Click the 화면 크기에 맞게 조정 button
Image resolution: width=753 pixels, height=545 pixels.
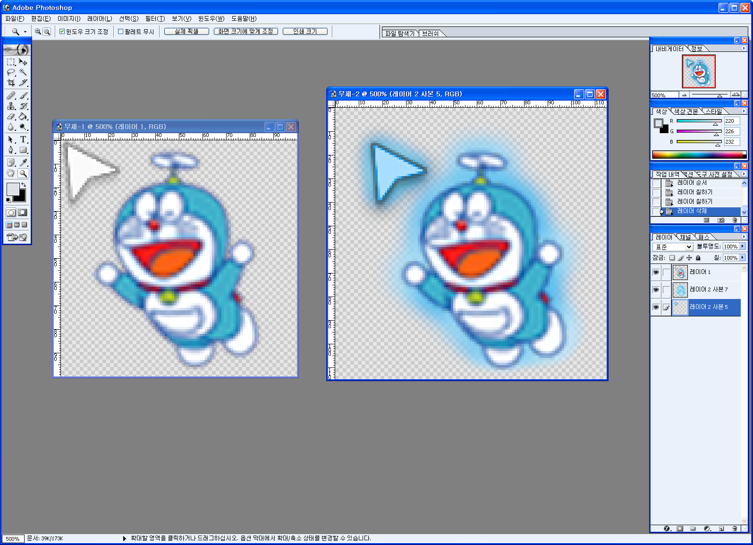click(x=245, y=32)
